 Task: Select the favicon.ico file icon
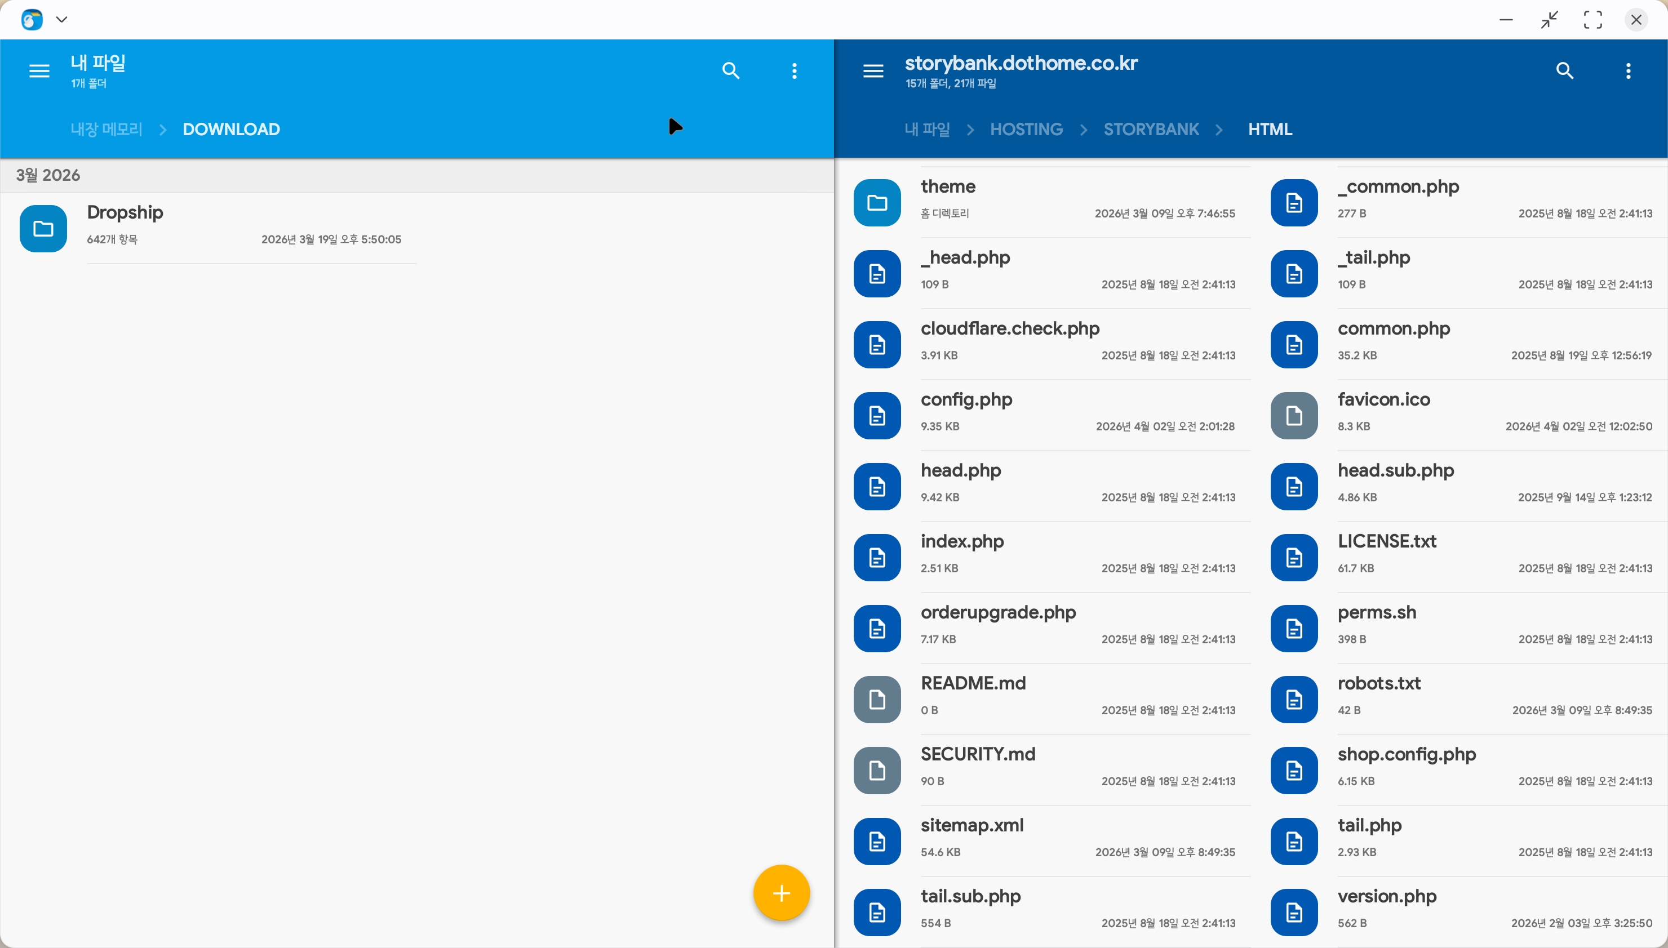1293,415
